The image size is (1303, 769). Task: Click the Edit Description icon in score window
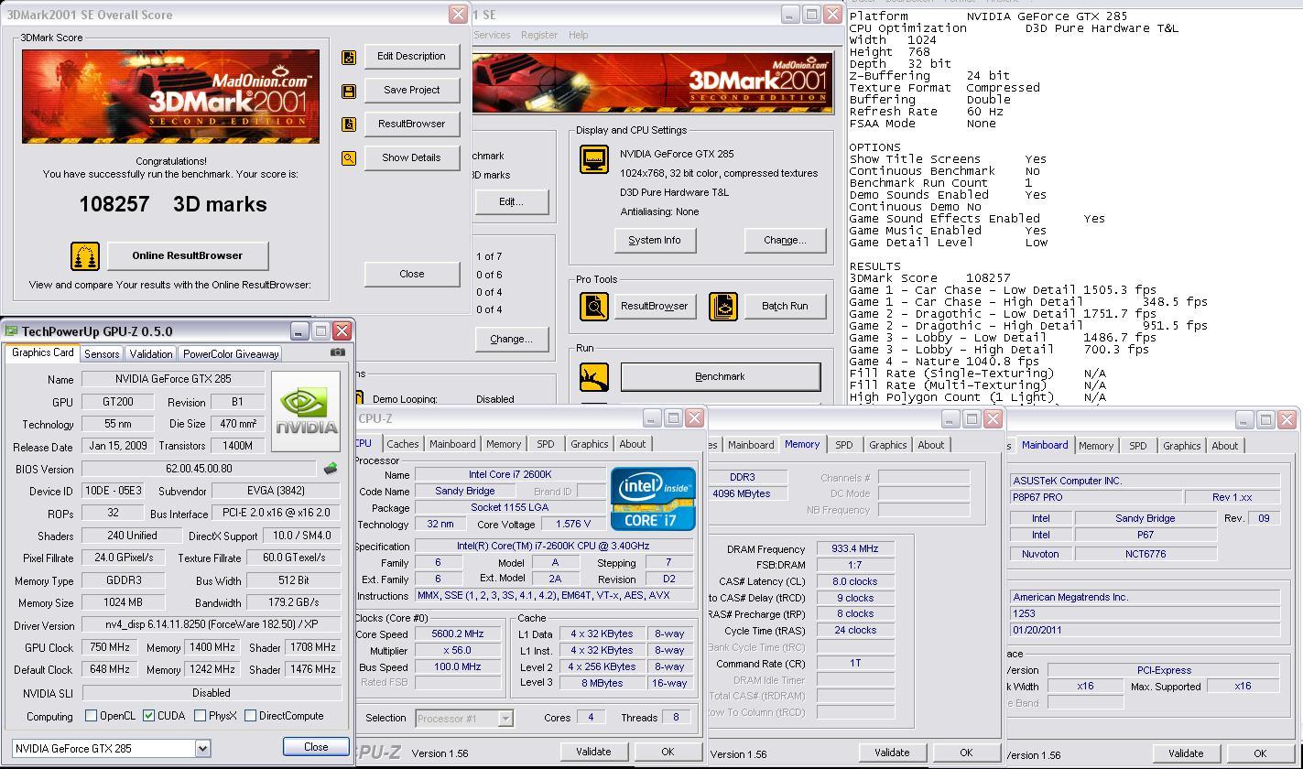pyautogui.click(x=349, y=57)
